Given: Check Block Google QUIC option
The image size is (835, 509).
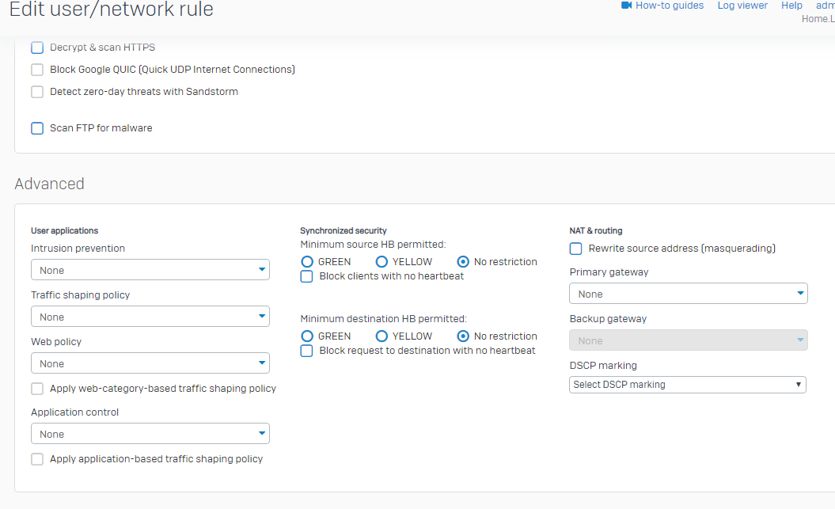Looking at the screenshot, I should pos(37,70).
